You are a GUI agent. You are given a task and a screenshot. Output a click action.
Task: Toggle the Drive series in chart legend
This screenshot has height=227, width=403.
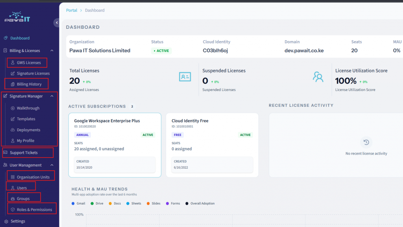97,203
